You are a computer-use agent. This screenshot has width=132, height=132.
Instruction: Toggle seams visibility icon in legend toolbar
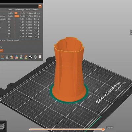point(7,57)
